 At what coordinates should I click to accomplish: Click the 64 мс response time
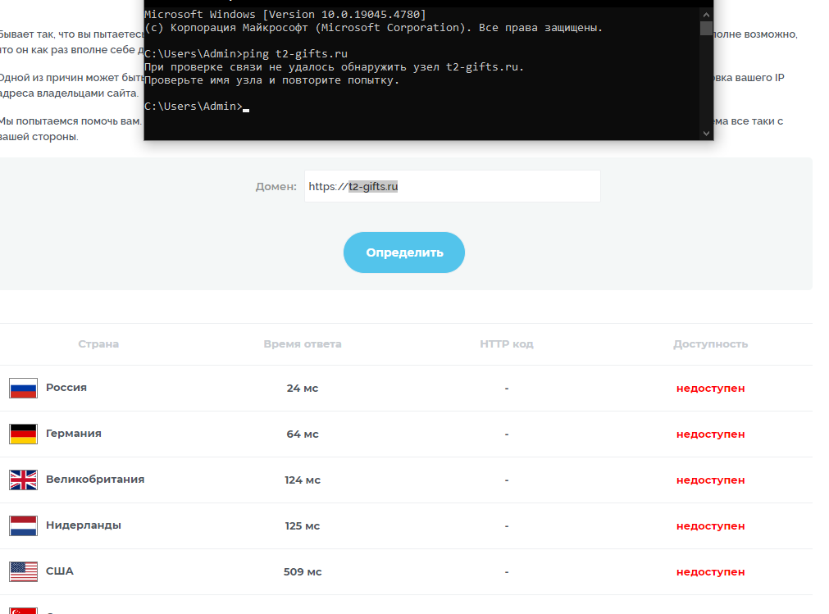303,434
